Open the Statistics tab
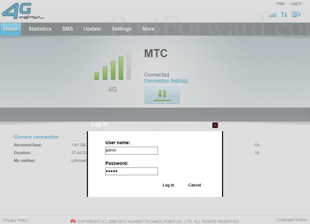The height and width of the screenshot is (224, 310). tap(40, 29)
